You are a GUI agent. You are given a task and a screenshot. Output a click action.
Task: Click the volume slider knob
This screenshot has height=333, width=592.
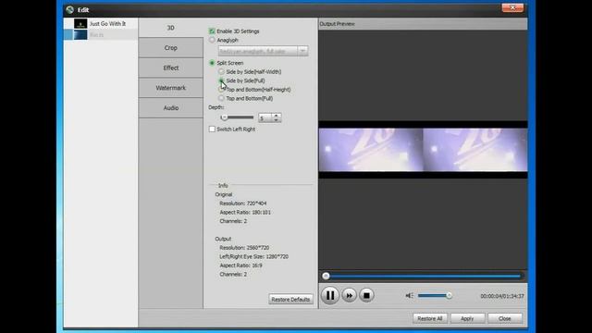tap(449, 296)
